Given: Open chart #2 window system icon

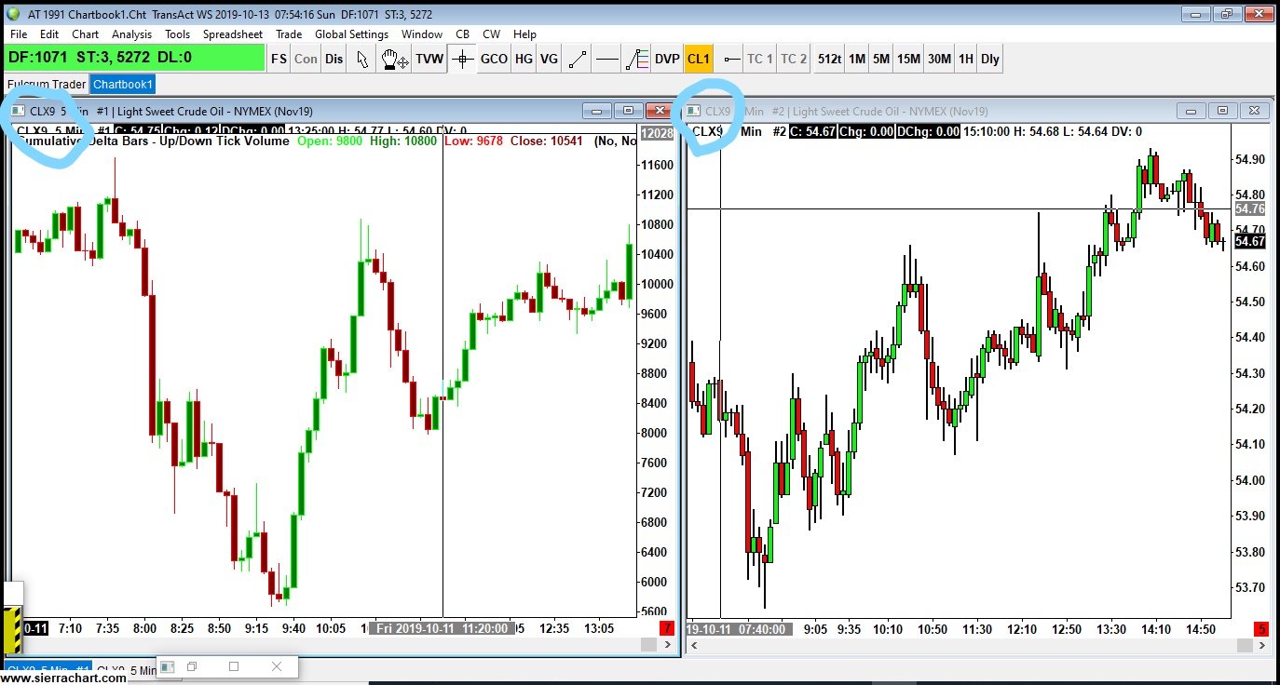Looking at the screenshot, I should [x=693, y=112].
